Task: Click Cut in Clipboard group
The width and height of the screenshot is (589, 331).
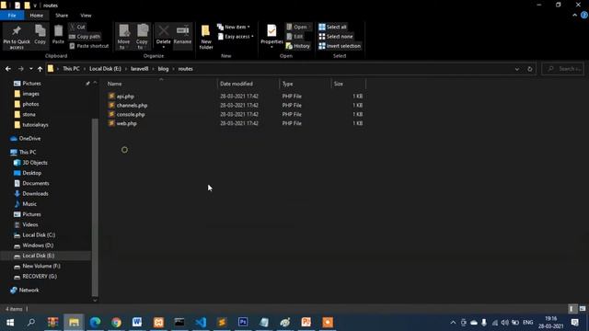Action: [77, 27]
